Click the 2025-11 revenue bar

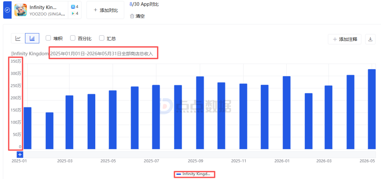coord(243,116)
